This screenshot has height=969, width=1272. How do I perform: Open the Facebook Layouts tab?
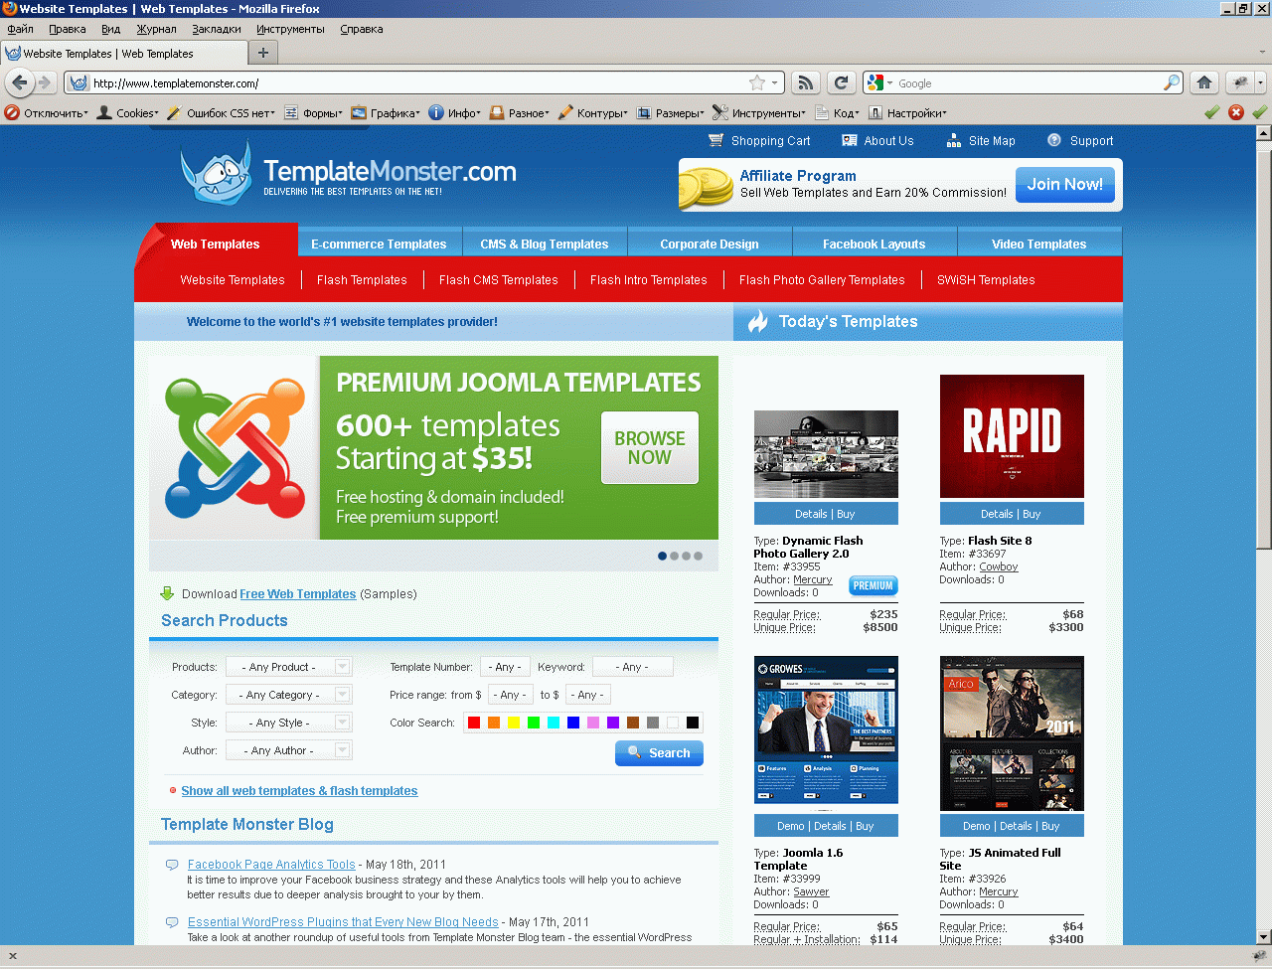874,243
